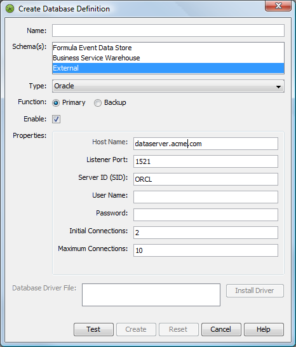
Task: Click the Test button
Action: point(93,329)
